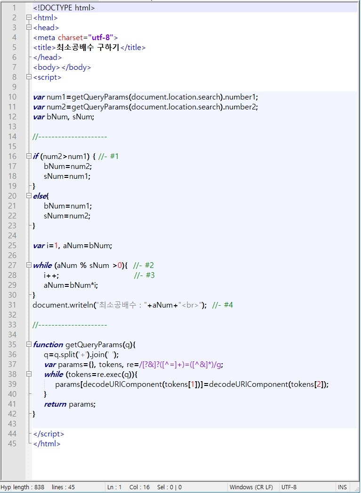Click line number 1 in the margin
This screenshot has width=361, height=493.
coord(14,8)
